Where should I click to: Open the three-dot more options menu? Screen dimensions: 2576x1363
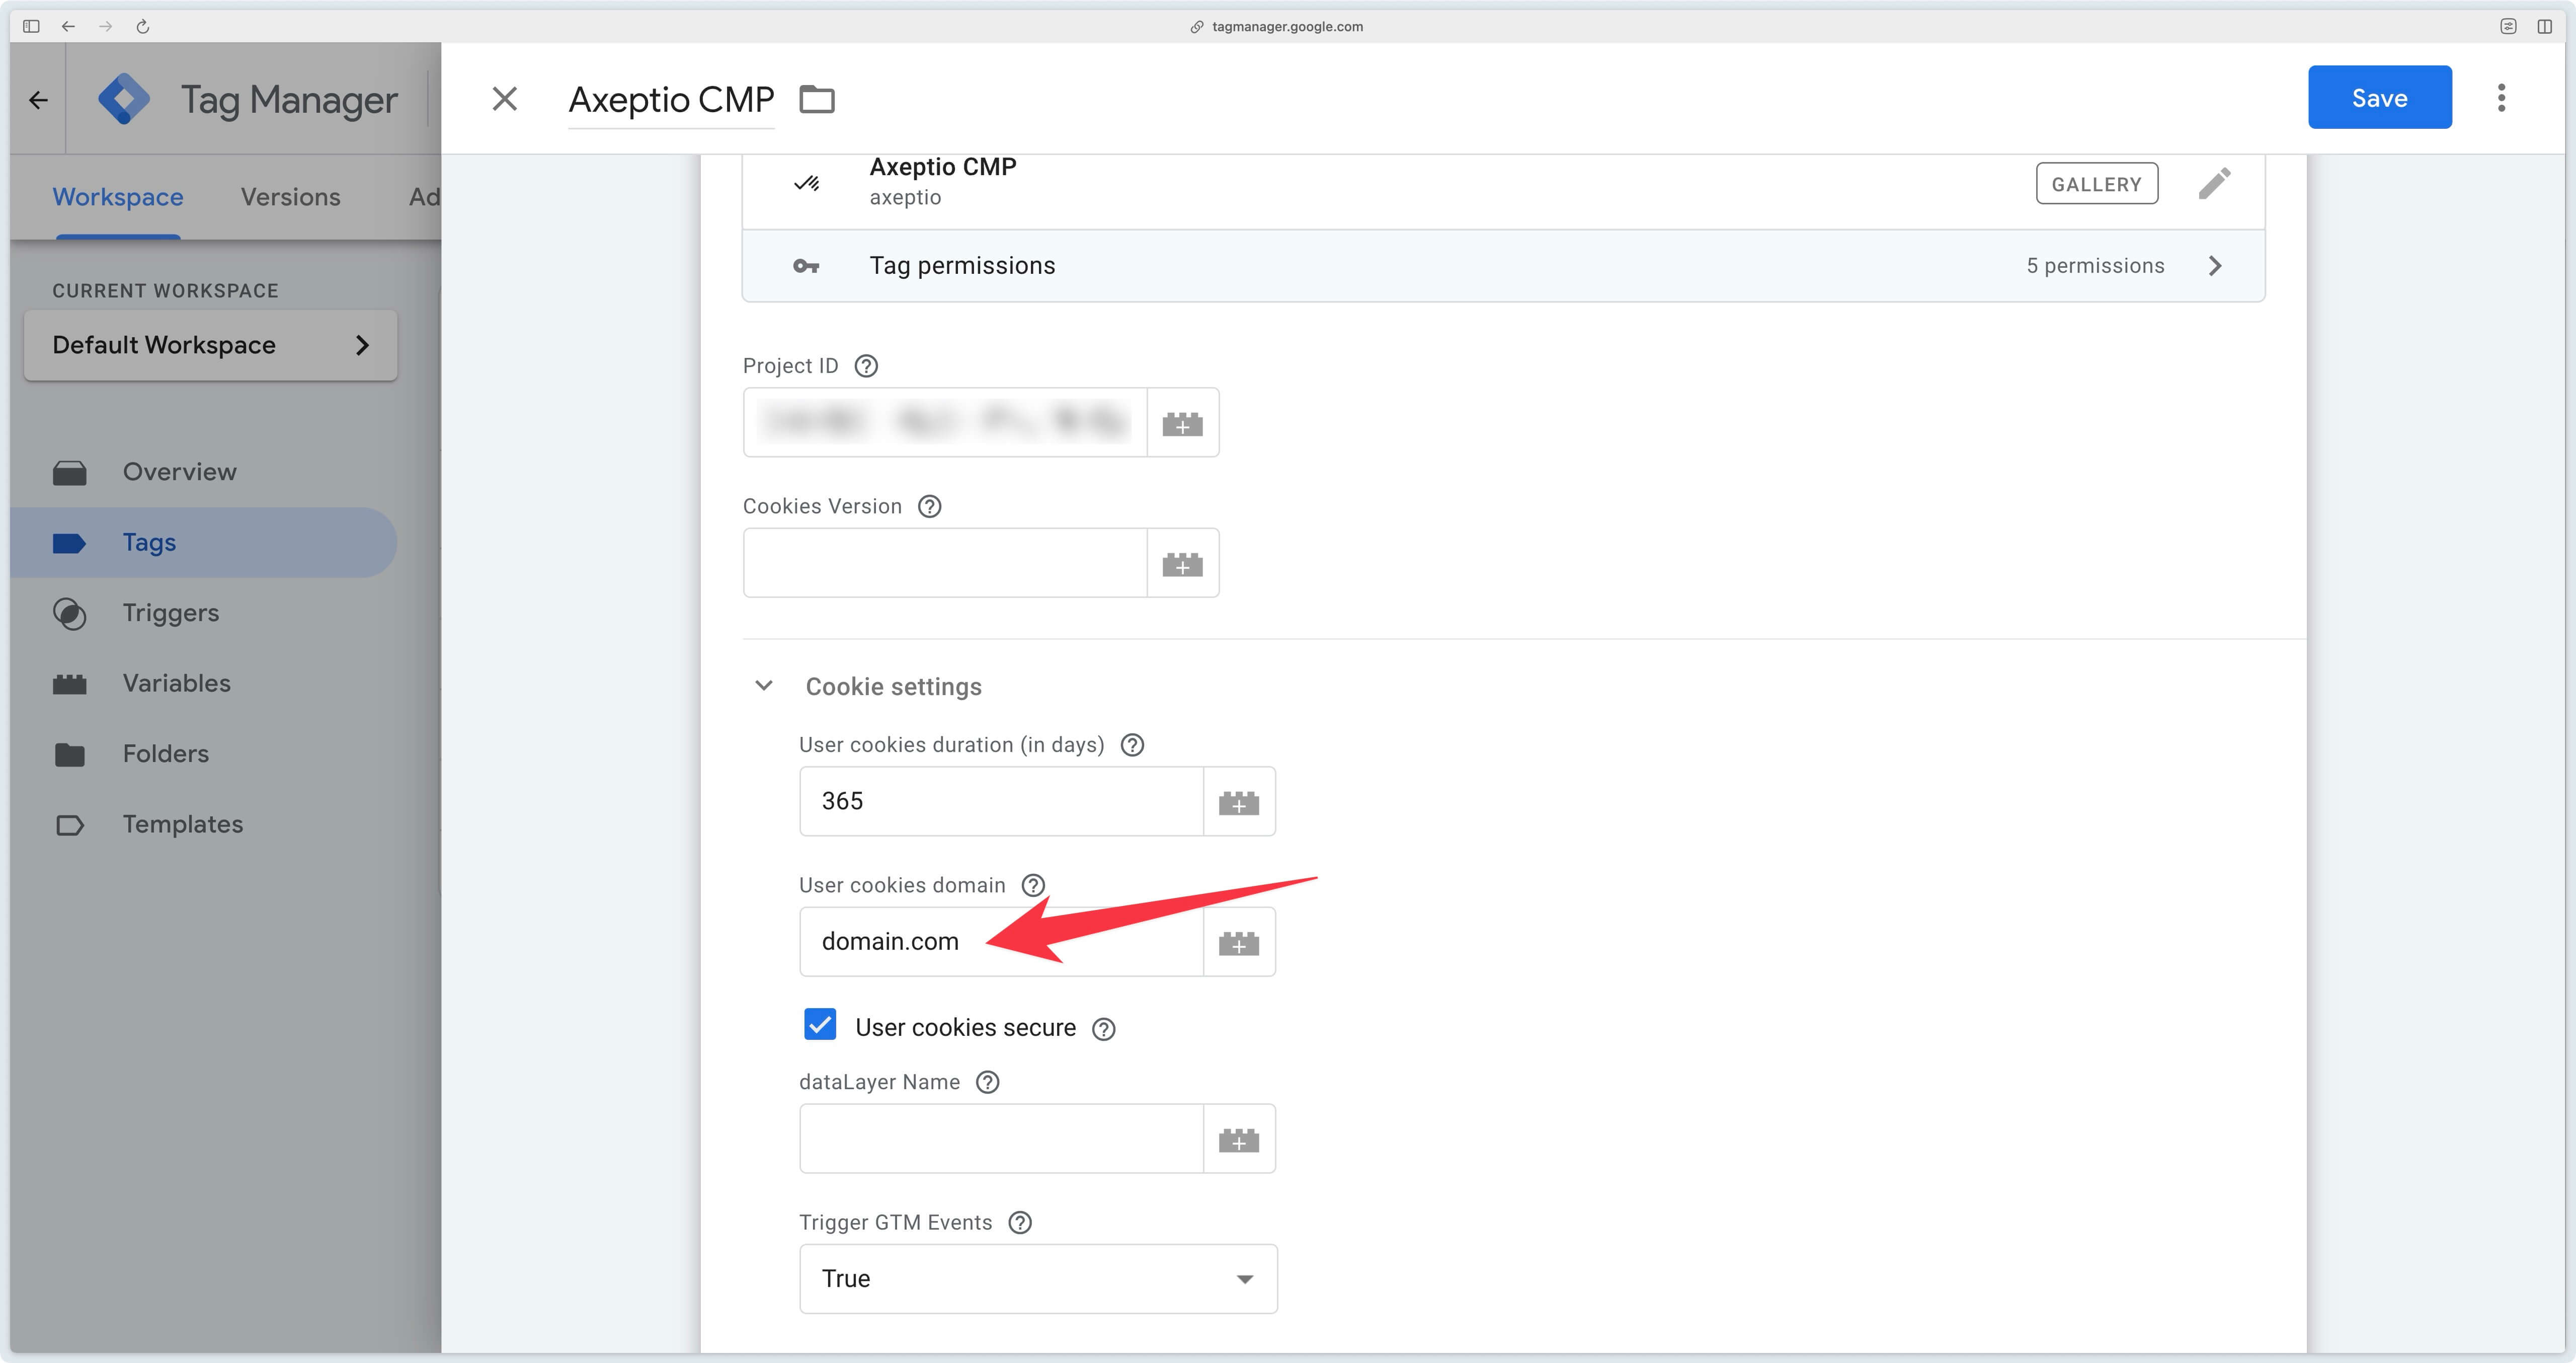[x=2501, y=97]
